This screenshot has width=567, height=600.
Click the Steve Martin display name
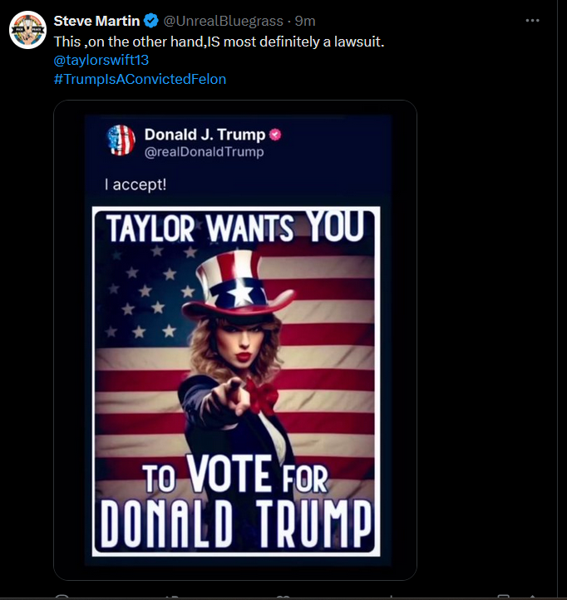[96, 21]
